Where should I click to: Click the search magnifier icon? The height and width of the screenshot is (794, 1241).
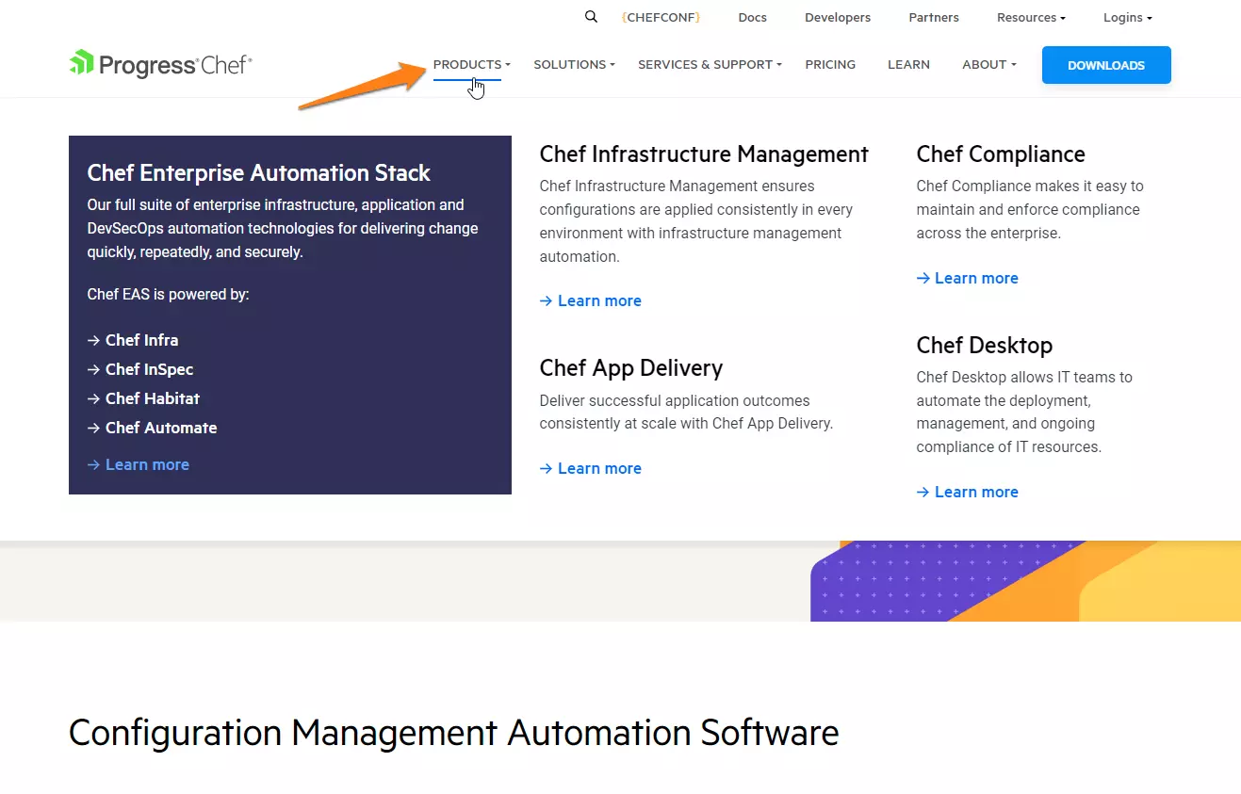pos(591,17)
